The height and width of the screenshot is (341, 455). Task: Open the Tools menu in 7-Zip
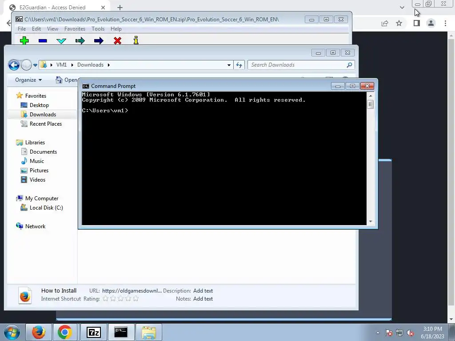point(98,29)
